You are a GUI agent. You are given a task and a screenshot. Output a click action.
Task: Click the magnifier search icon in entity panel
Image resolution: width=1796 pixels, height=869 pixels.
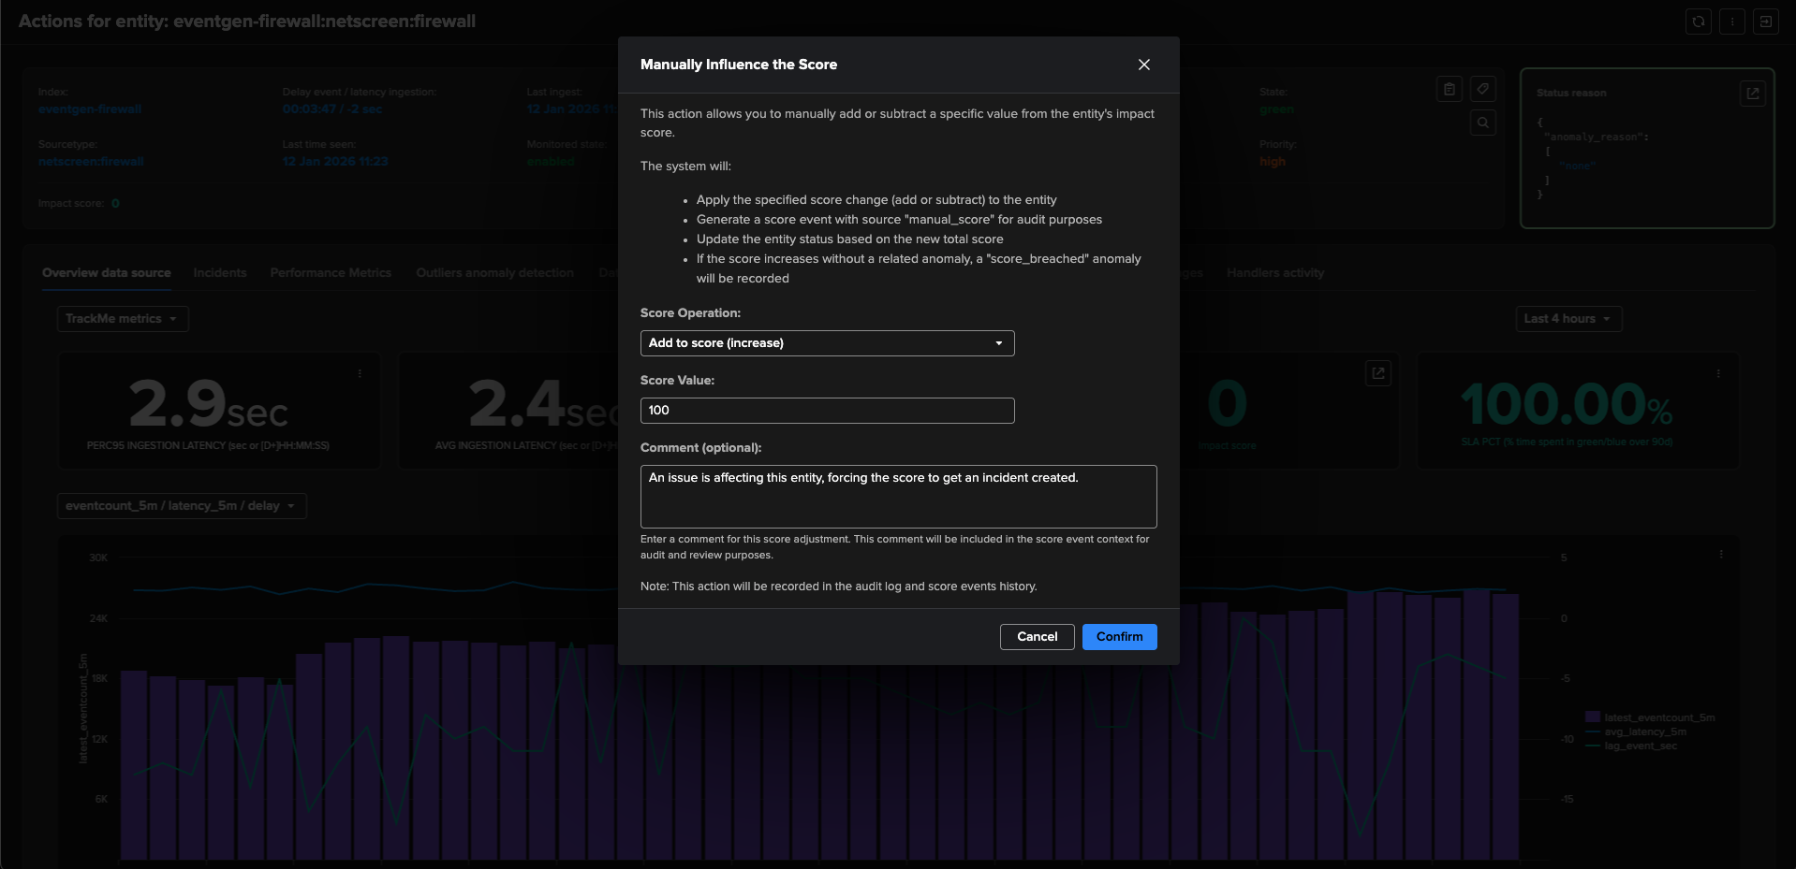(1482, 123)
